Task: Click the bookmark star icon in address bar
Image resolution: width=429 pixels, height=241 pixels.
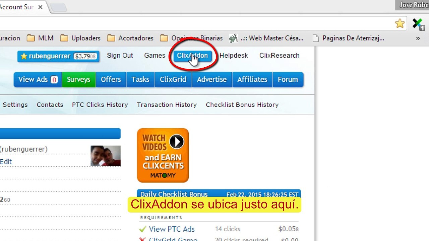Action: (400, 23)
